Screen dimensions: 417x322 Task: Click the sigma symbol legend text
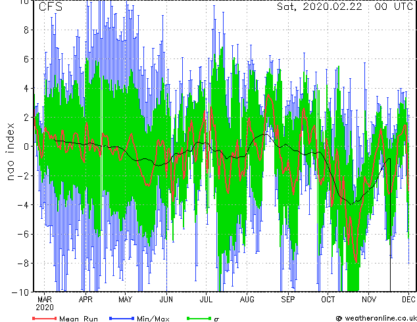click(216, 319)
